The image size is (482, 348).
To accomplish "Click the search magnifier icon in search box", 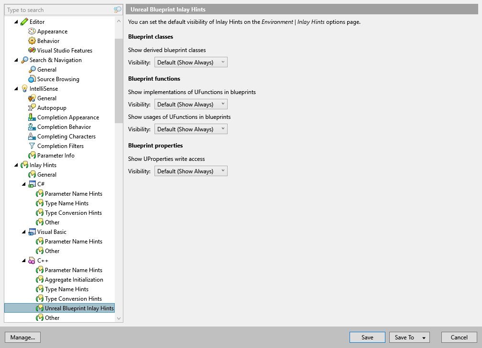I will click(118, 10).
